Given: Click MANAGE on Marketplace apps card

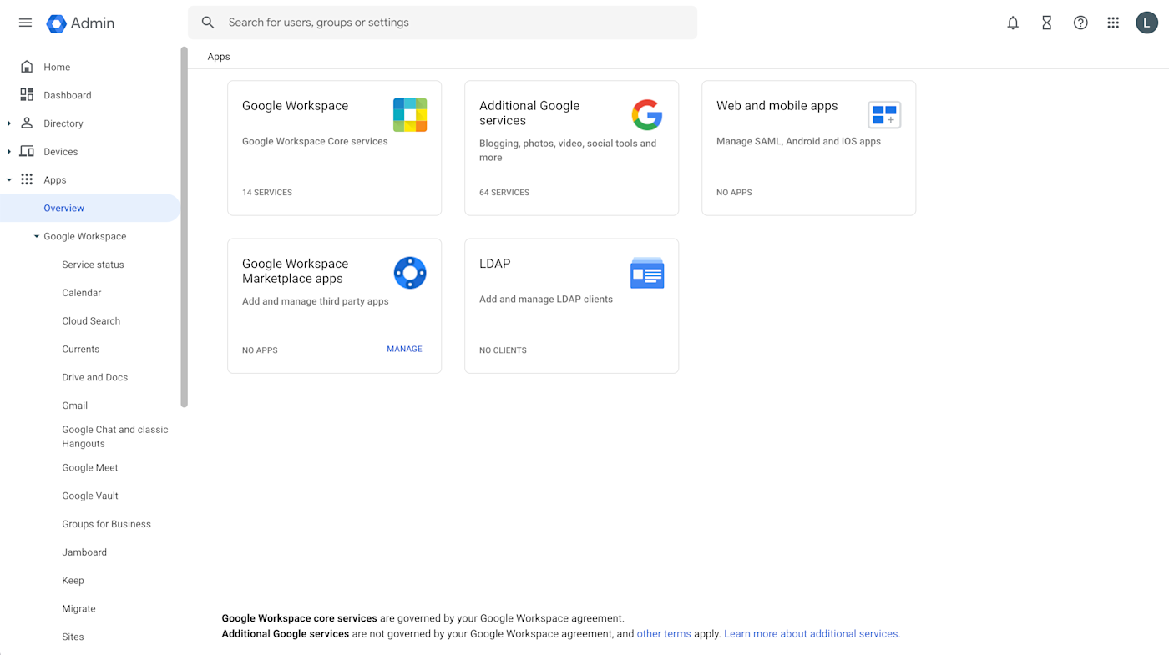Looking at the screenshot, I should click(404, 349).
